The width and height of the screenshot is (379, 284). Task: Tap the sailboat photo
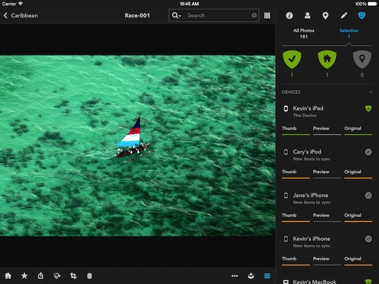(x=137, y=146)
